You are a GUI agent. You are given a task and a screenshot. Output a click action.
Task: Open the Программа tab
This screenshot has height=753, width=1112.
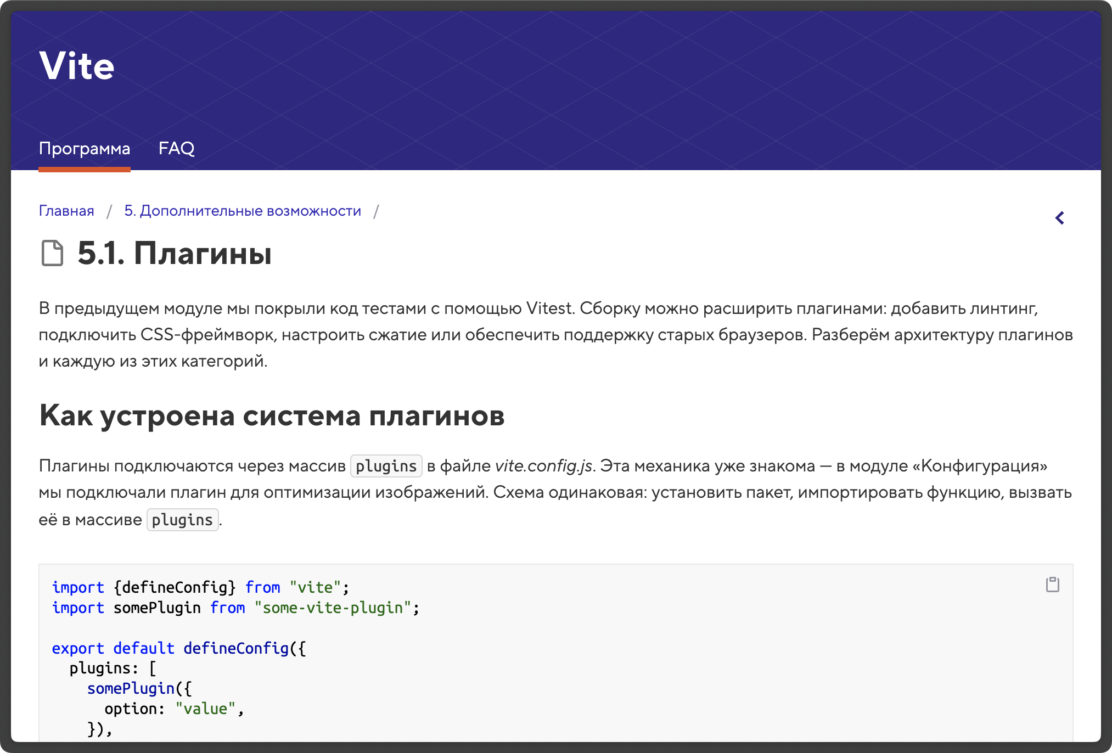tap(85, 148)
